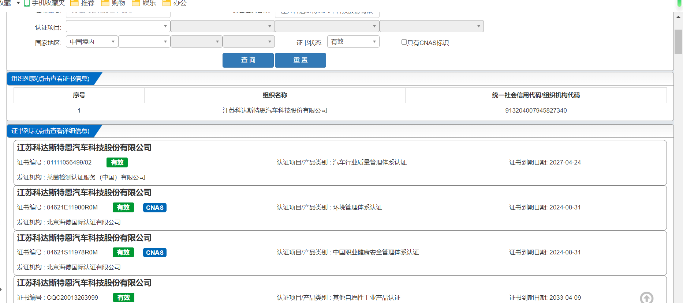Click the scrollbar up arrow
The height and width of the screenshot is (303, 683).
pyautogui.click(x=678, y=17)
